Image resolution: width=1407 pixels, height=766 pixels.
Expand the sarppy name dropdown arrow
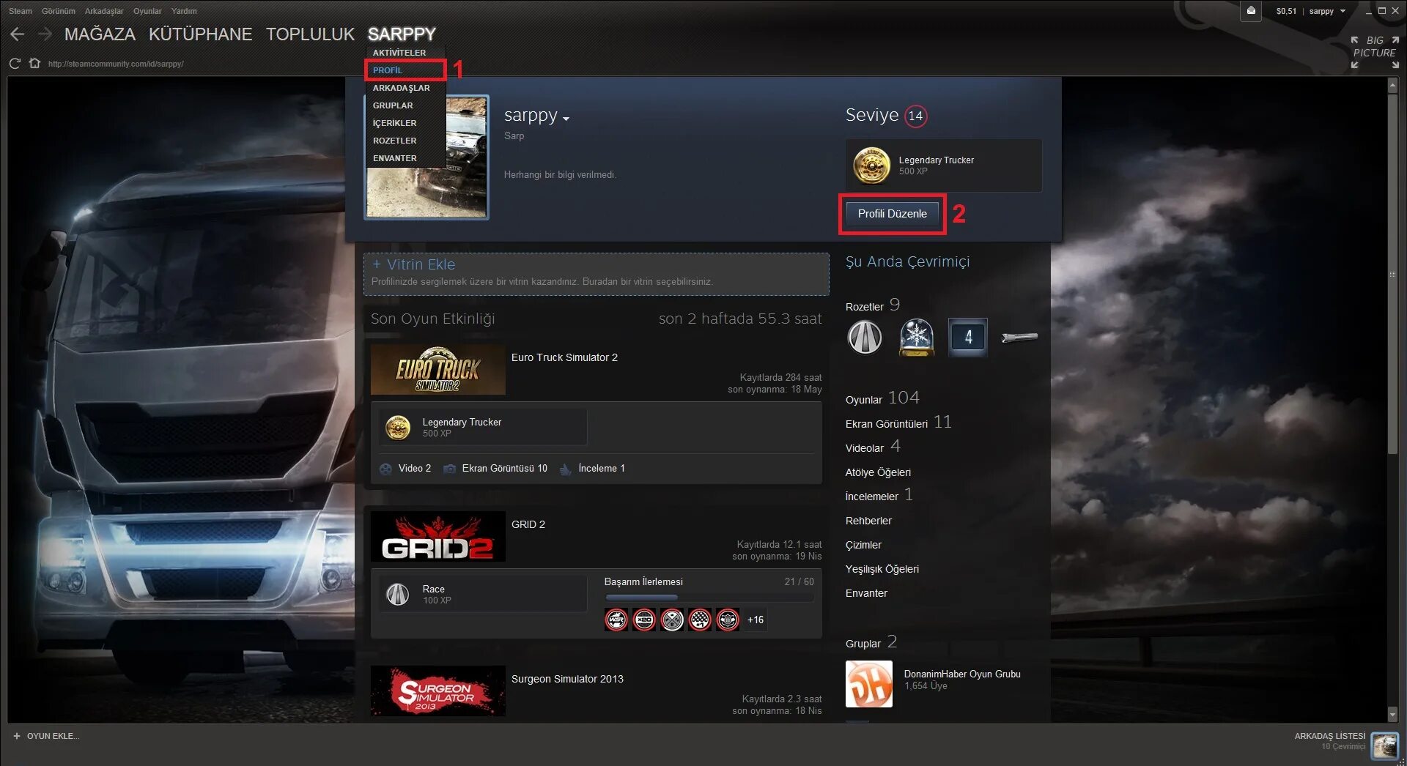click(x=566, y=119)
